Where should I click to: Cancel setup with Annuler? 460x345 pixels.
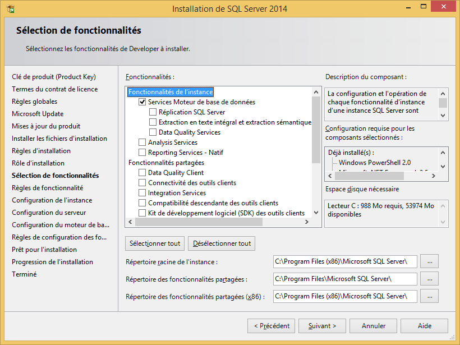(374, 326)
